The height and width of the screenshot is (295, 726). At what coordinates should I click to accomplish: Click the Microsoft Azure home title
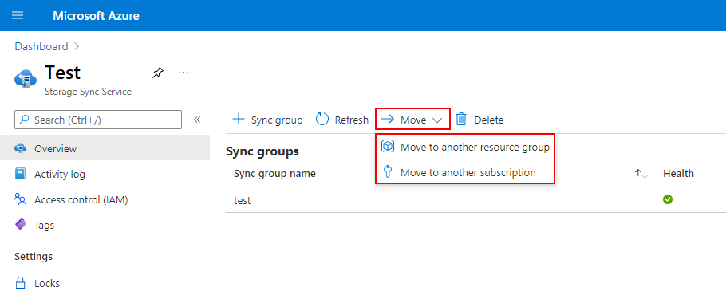tap(96, 16)
